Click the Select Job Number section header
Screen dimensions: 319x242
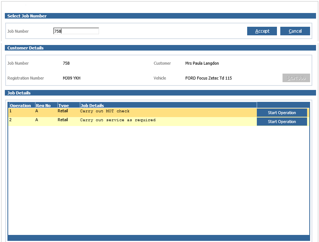coord(27,16)
